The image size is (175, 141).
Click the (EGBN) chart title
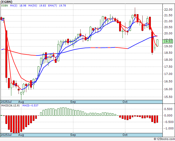pyautogui.click(x=6, y=2)
